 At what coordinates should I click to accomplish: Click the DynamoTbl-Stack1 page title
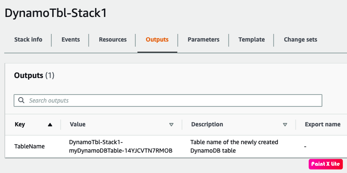55,13
